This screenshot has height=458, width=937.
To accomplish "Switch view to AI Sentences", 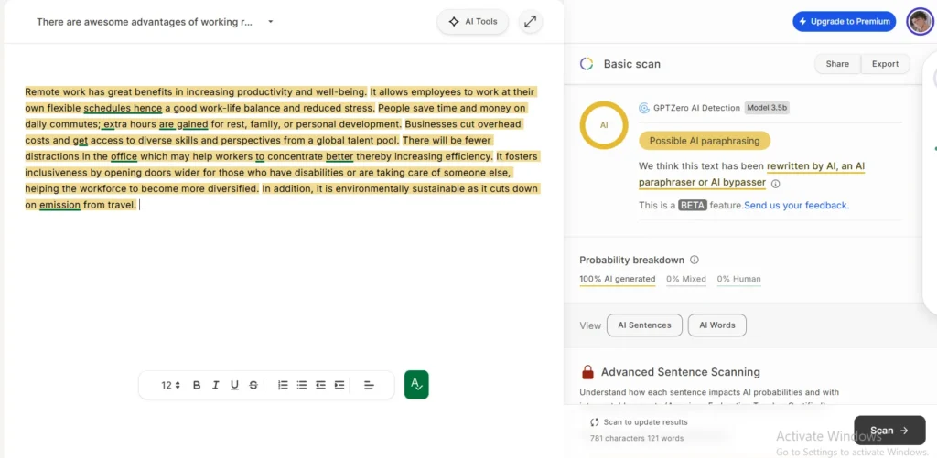I will coord(644,325).
